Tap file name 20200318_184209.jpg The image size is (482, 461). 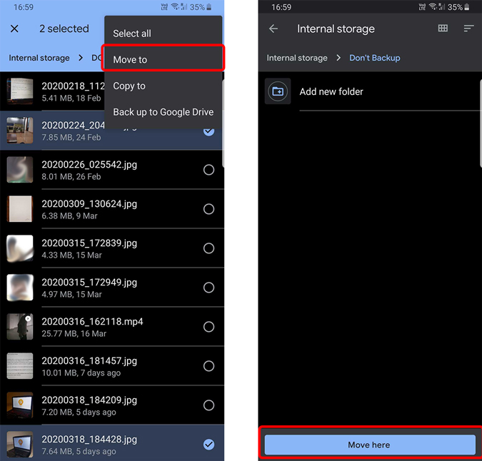[x=89, y=400]
